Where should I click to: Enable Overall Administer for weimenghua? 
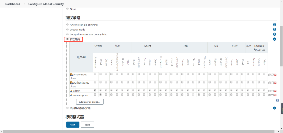coord(95,95)
